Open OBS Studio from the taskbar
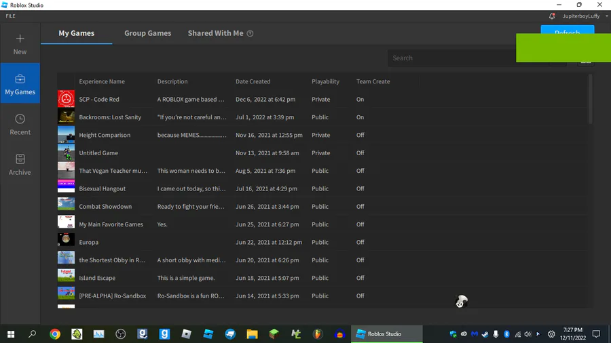The width and height of the screenshot is (611, 343). pyautogui.click(x=121, y=334)
